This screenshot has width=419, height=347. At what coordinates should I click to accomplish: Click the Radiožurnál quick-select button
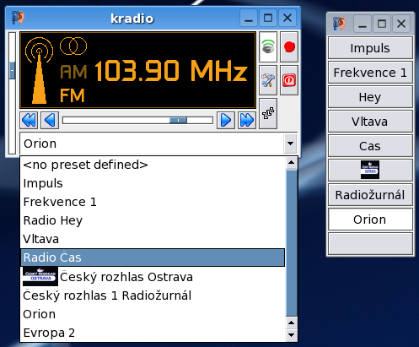click(370, 195)
